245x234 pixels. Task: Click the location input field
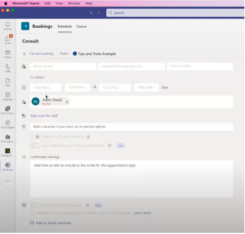coord(131,127)
